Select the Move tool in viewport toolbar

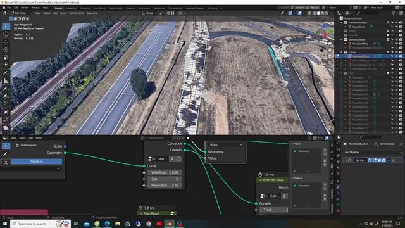(x=6, y=42)
